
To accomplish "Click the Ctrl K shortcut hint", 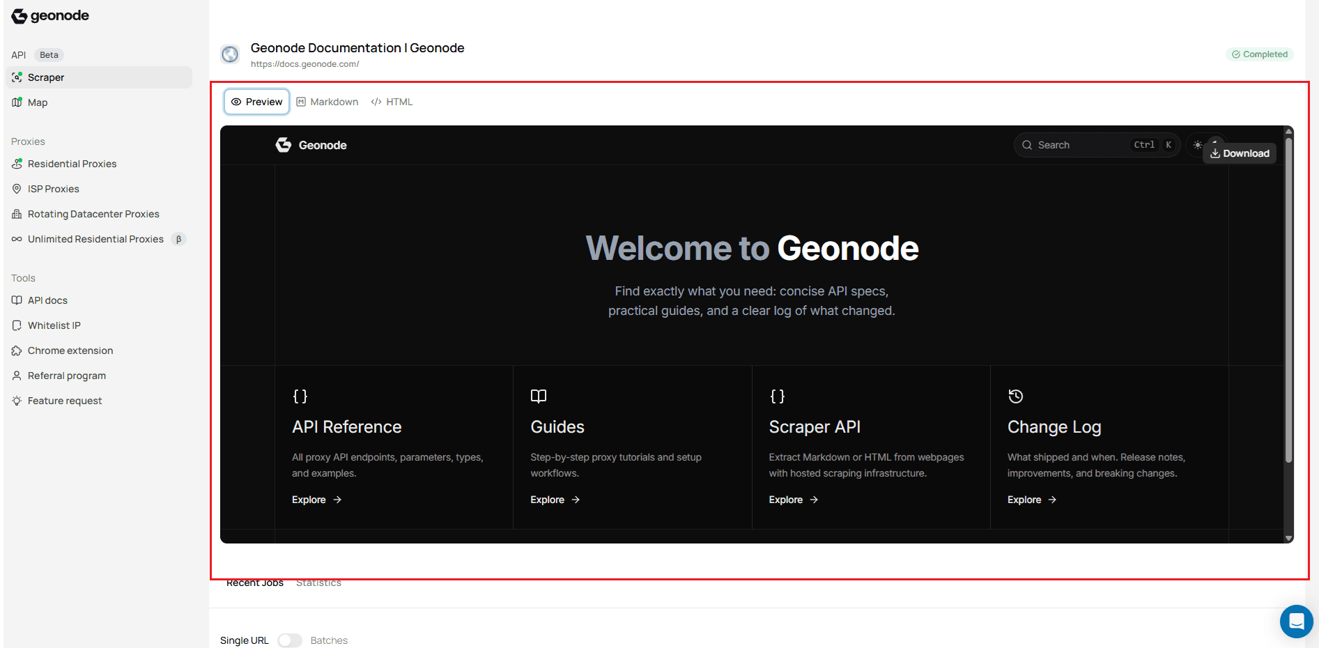I will [1153, 145].
